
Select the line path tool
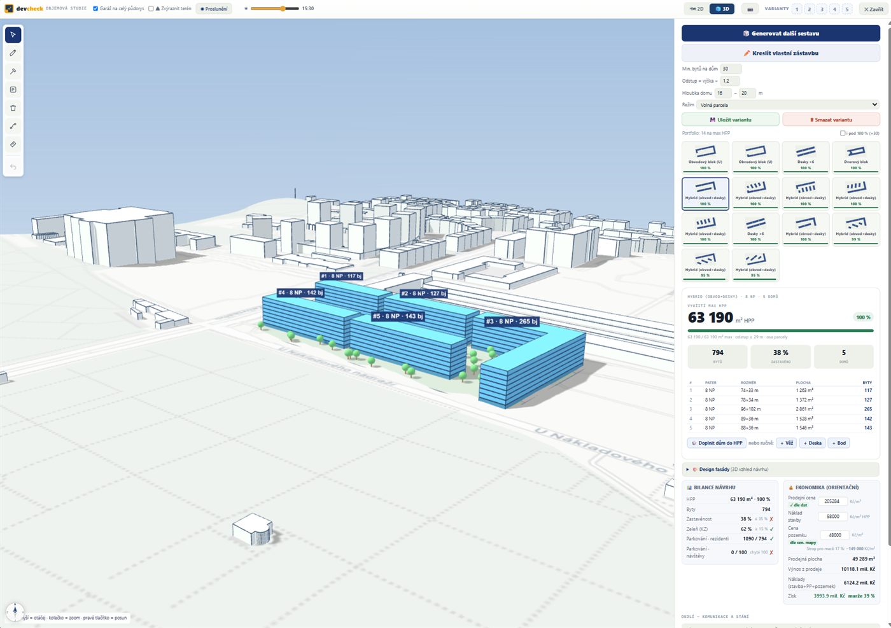click(x=13, y=126)
